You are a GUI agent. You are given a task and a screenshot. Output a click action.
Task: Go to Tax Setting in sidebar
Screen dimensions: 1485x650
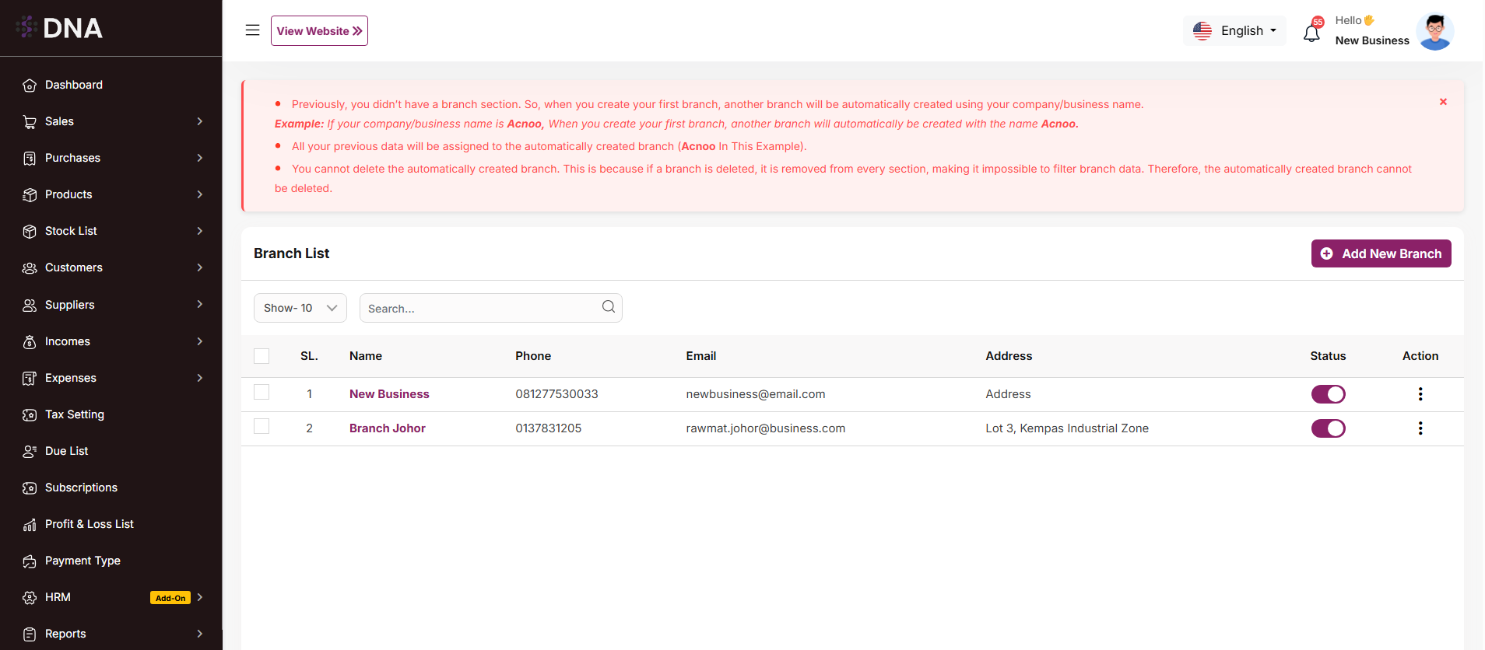pyautogui.click(x=75, y=414)
